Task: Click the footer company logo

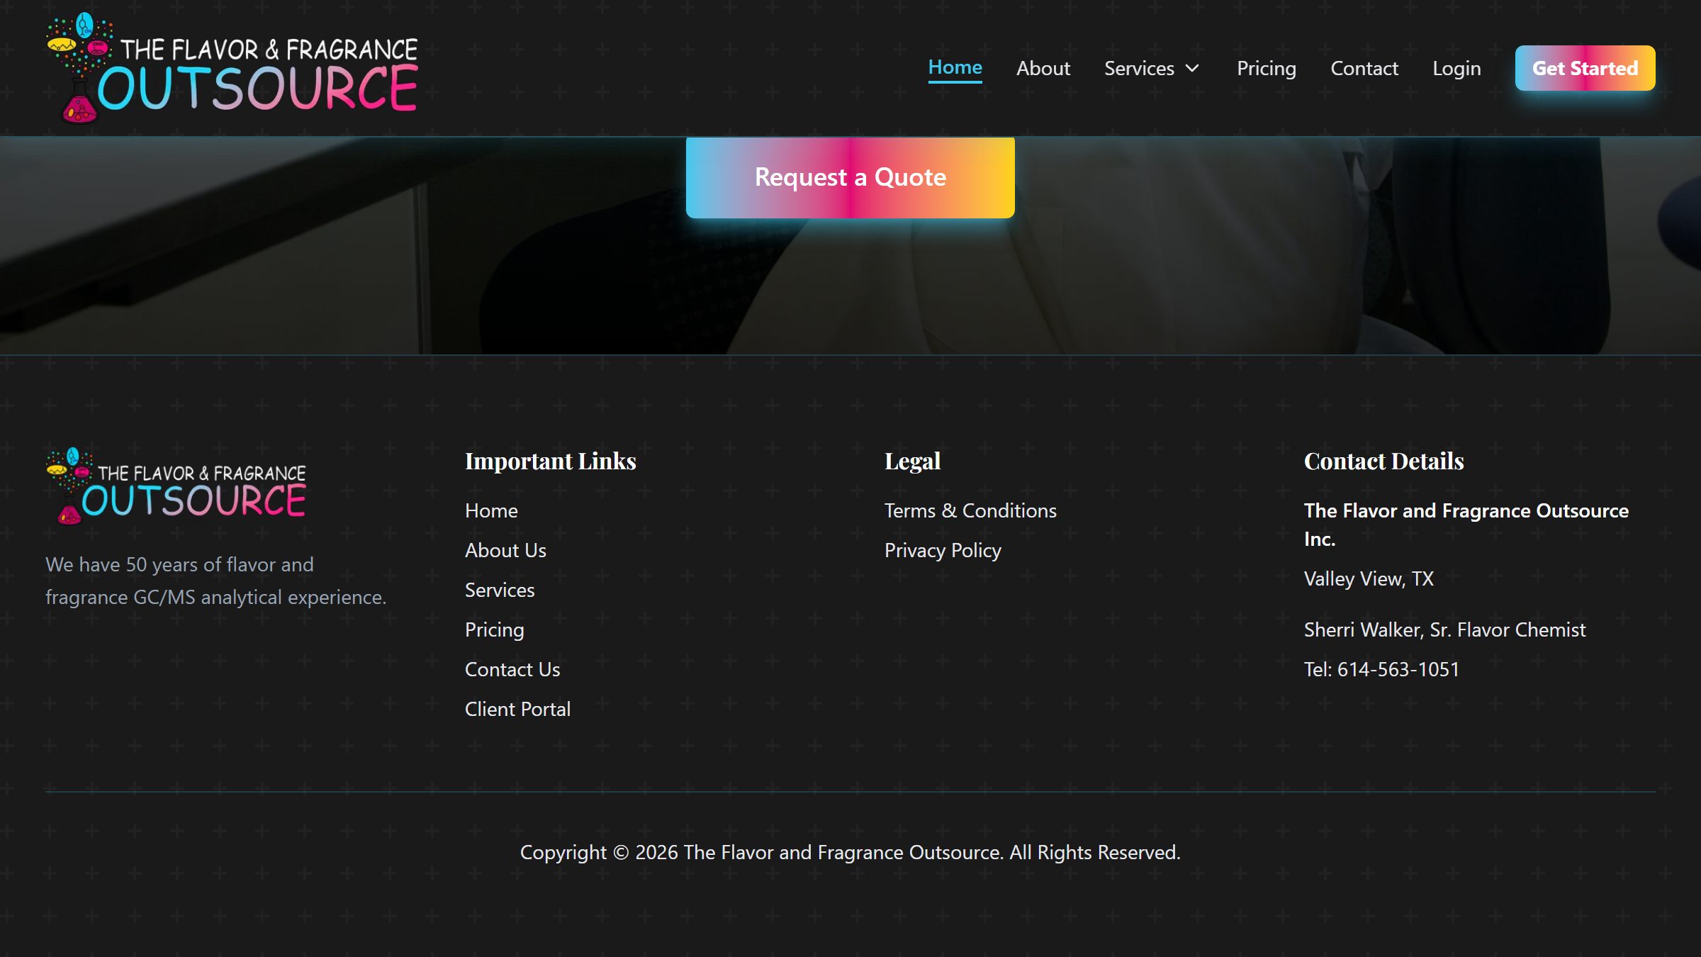Action: point(174,486)
